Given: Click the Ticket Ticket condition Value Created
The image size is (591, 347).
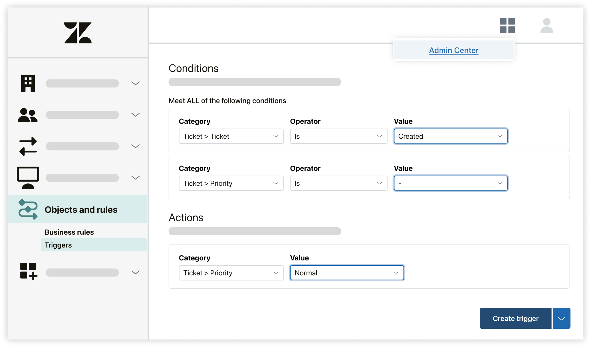Looking at the screenshot, I should (x=450, y=136).
